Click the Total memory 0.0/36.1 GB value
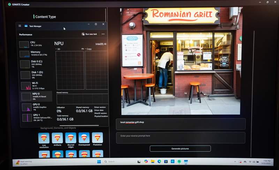The width and height of the screenshot is (279, 170). pyautogui.click(x=65, y=119)
